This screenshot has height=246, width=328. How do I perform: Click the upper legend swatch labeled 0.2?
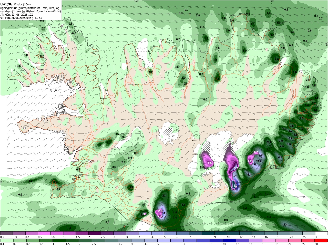6,233
